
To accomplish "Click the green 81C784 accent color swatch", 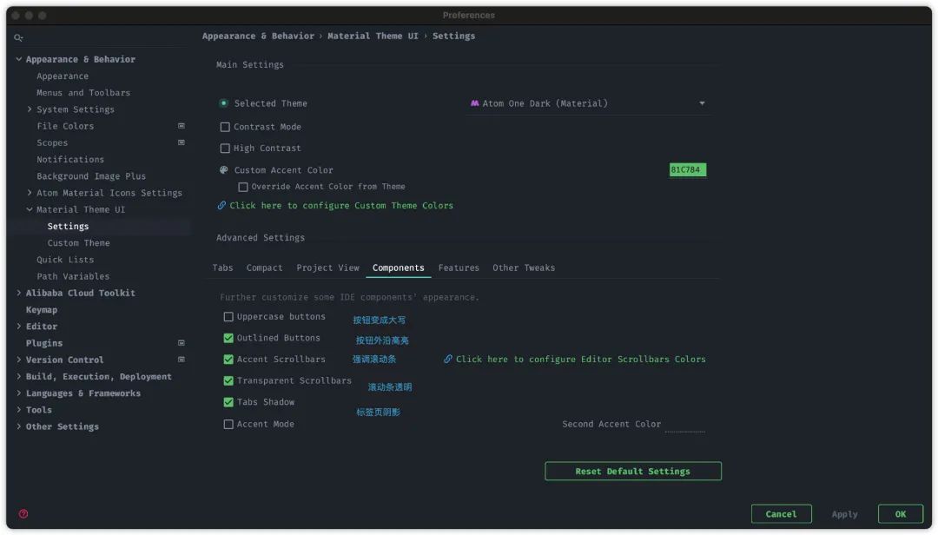I will coord(687,170).
